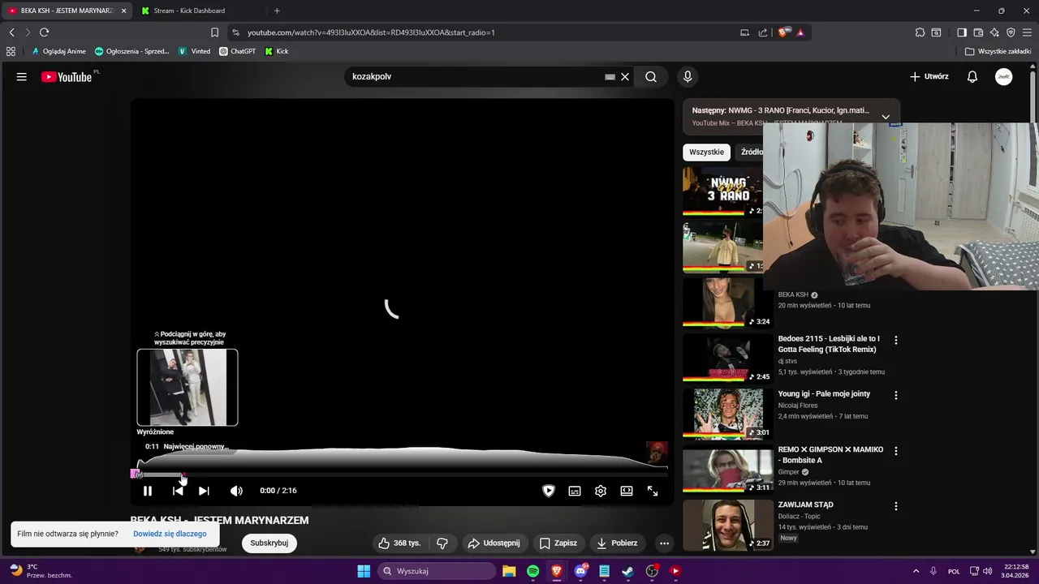Like the video (368 tys.)
Viewport: 1039px width, 584px height.
click(x=400, y=543)
